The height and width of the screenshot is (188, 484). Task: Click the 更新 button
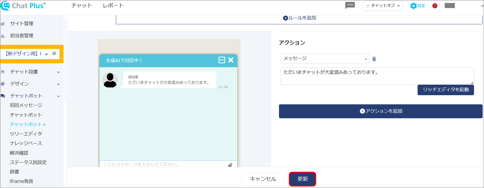(303, 179)
